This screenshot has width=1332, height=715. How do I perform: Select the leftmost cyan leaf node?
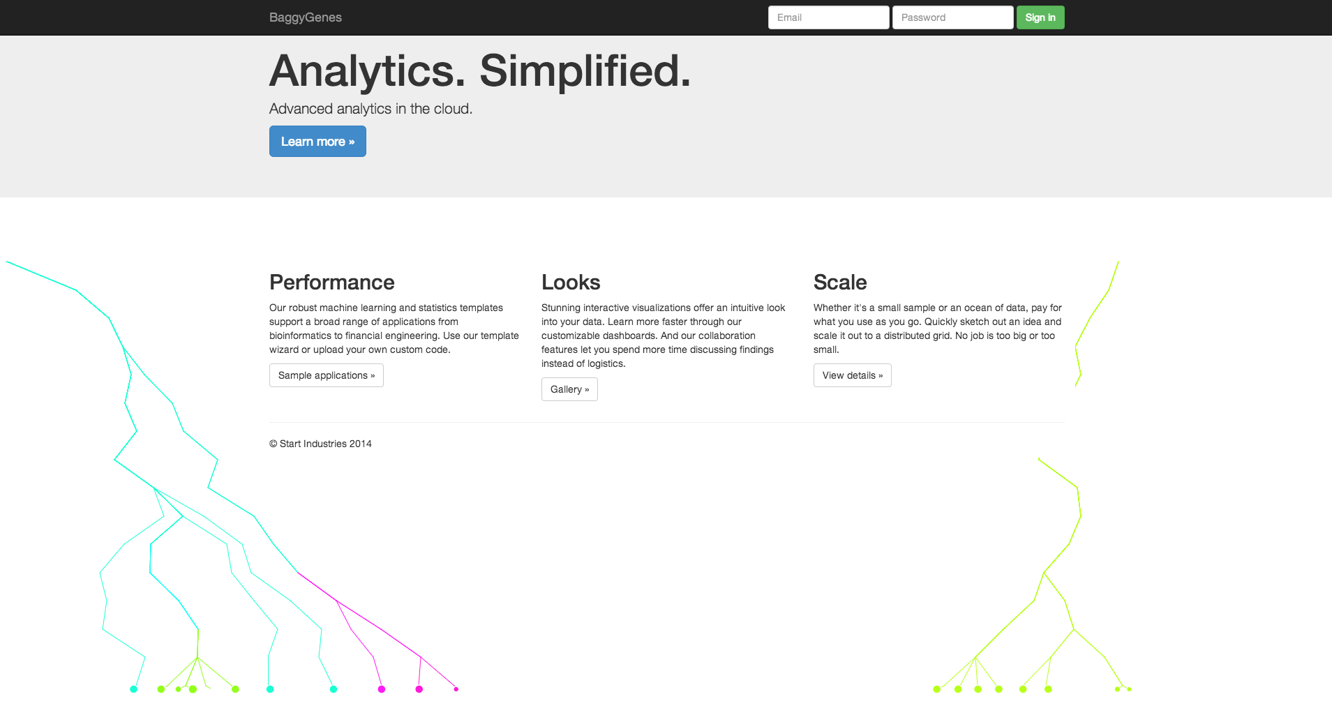click(x=134, y=689)
